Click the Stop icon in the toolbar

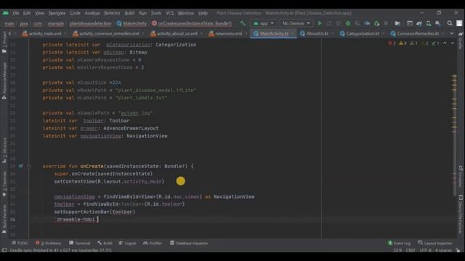click(386, 23)
